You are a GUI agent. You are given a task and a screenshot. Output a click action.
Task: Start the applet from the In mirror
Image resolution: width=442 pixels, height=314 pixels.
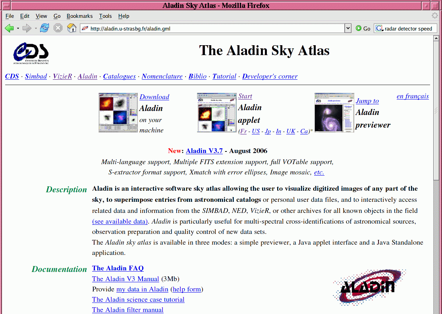tap(278, 131)
